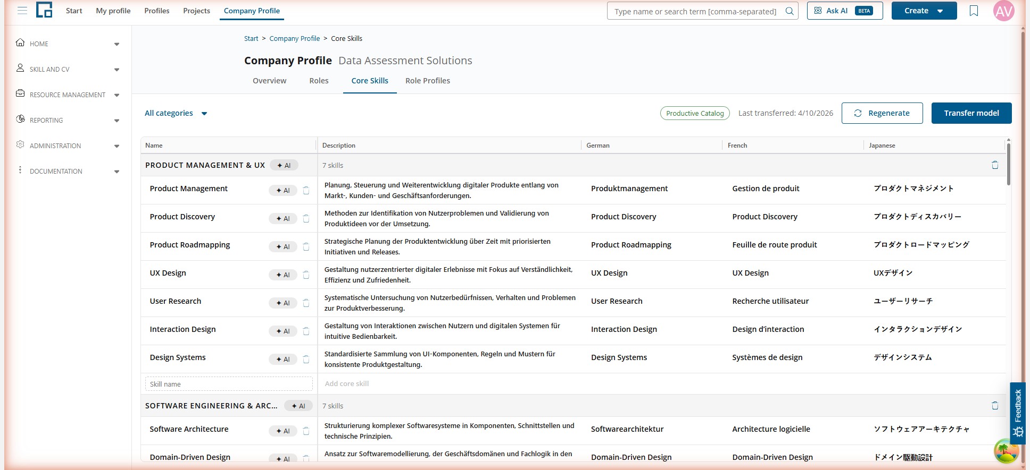Viewport: 1030px width, 470px height.
Task: Expand the HOME sidebar section
Action: [68, 44]
